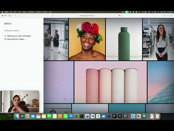This screenshot has width=174, height=131.
Task: Open the Notes app in dock
Action: 44,116
